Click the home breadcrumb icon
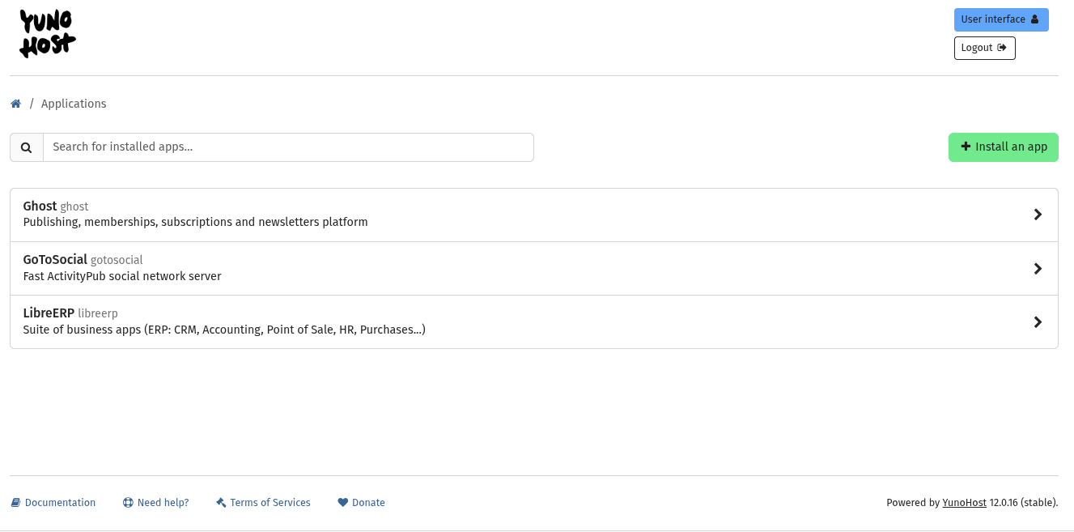Viewport: 1074px width, 532px height. [15, 104]
